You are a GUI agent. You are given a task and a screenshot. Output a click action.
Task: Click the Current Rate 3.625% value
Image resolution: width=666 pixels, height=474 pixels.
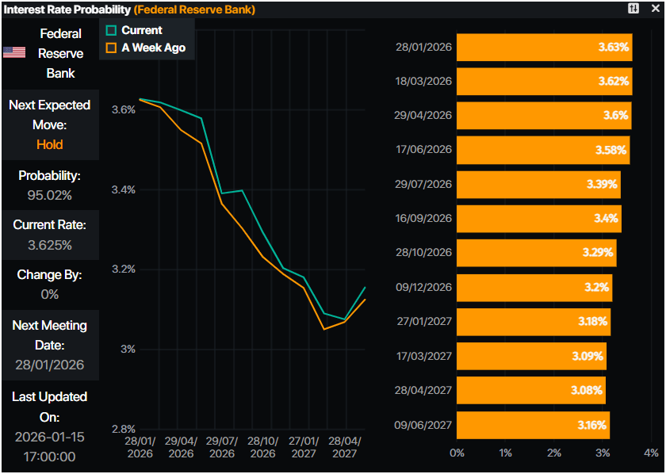click(x=49, y=245)
